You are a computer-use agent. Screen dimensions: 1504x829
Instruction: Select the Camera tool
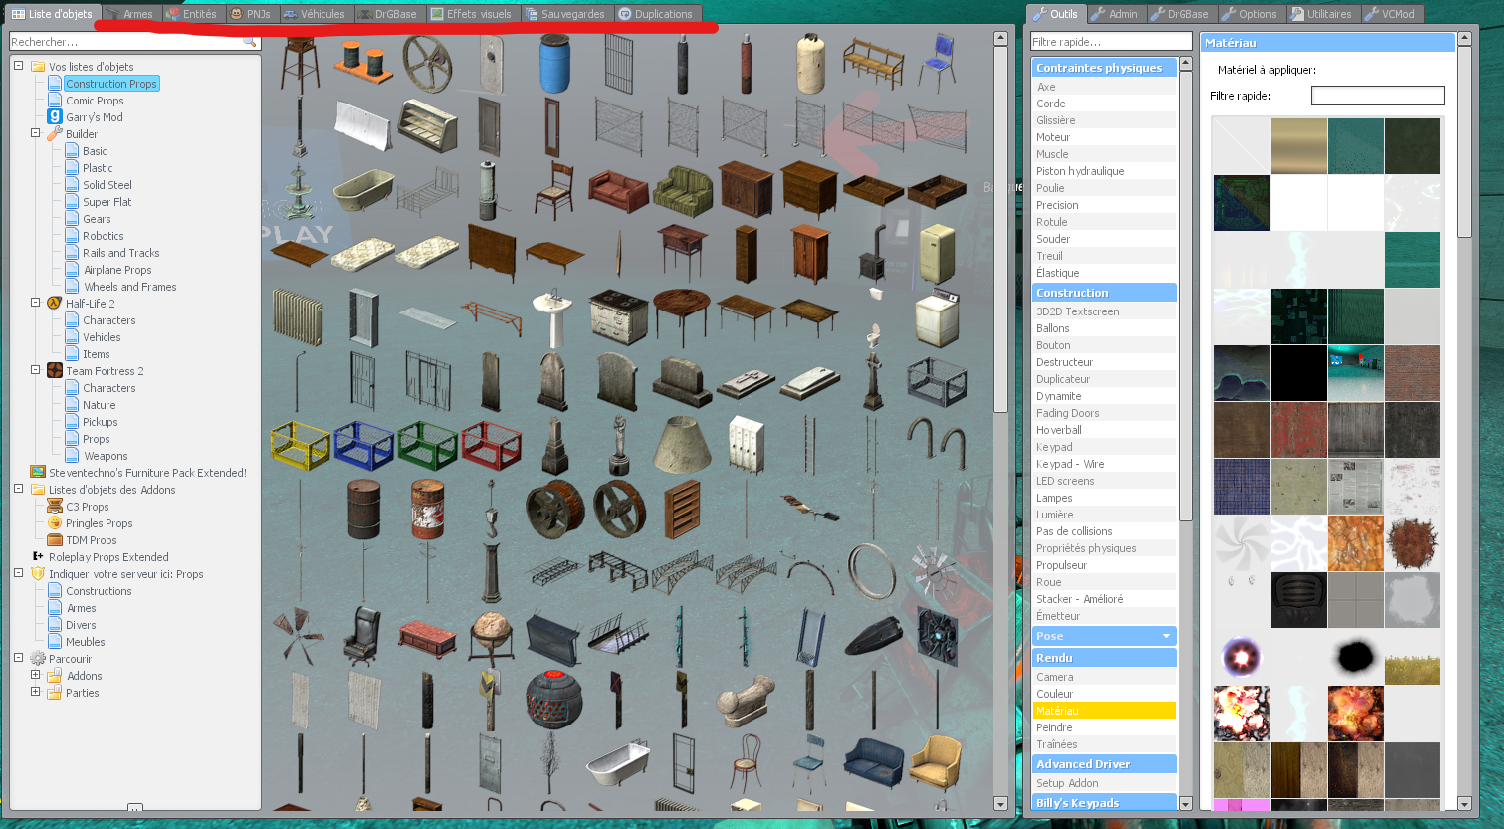(x=1104, y=677)
